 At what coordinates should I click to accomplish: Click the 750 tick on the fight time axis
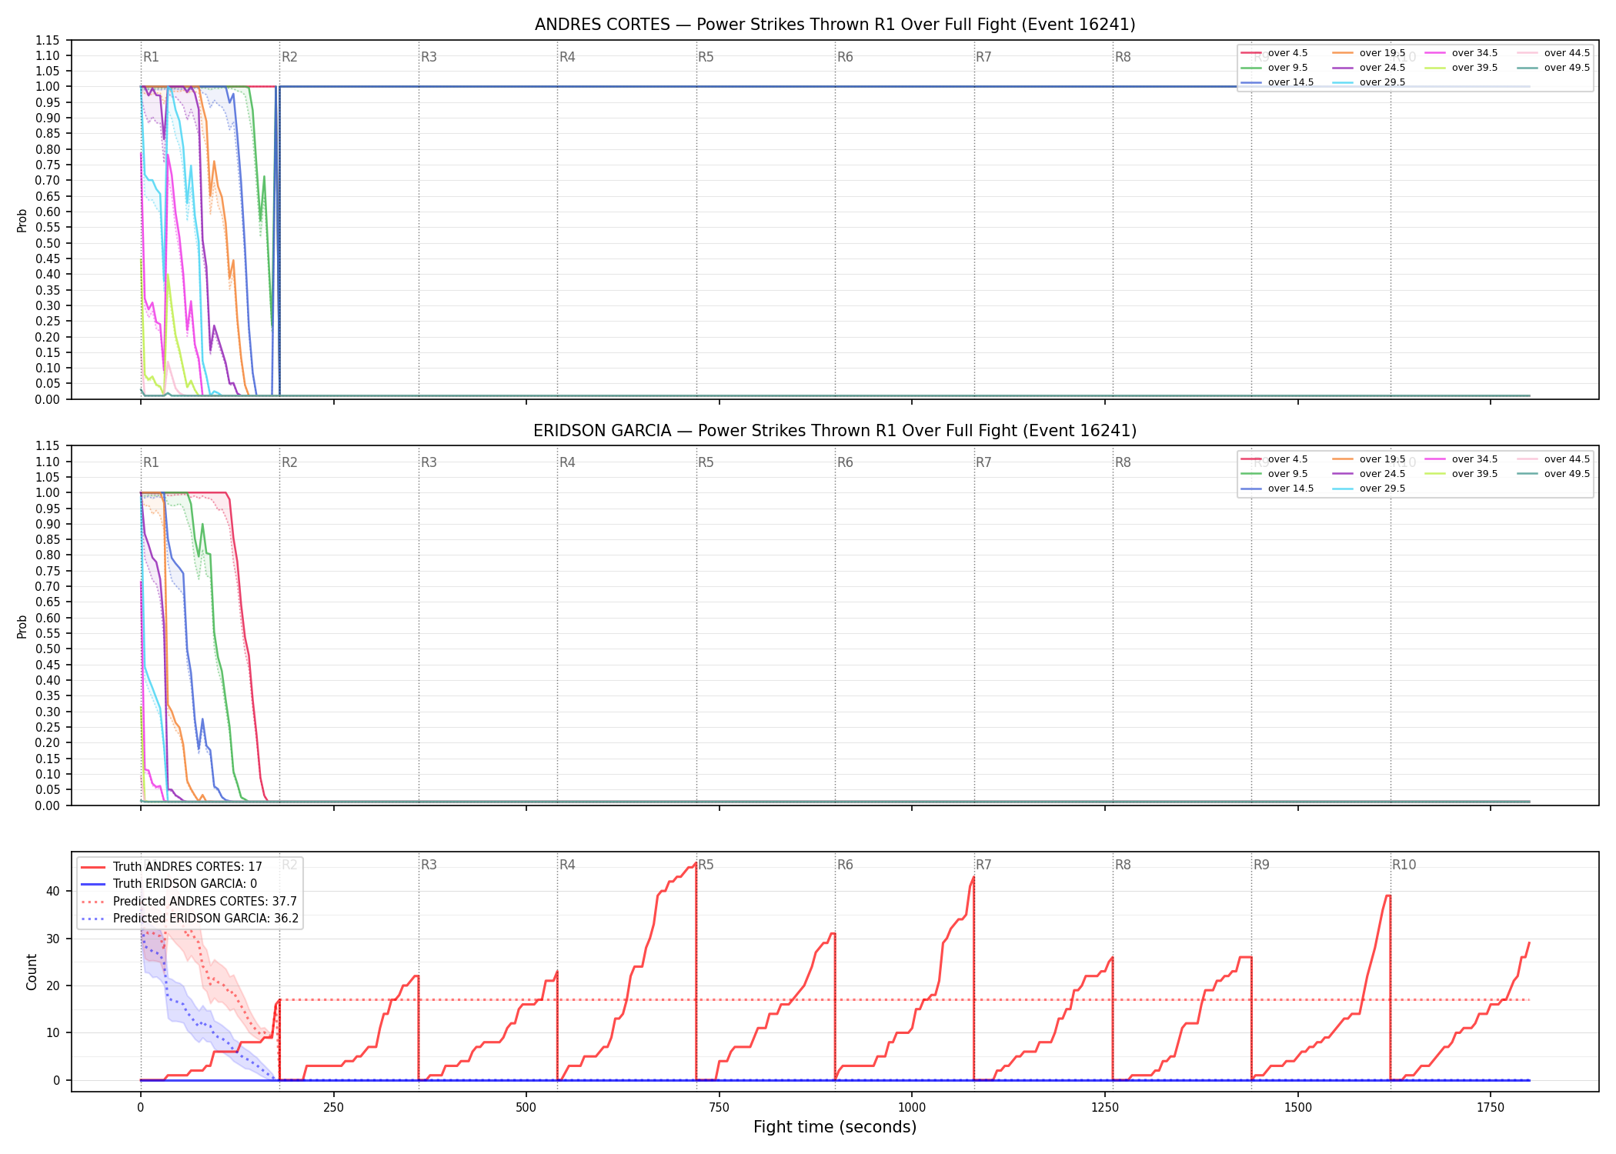tap(720, 1108)
